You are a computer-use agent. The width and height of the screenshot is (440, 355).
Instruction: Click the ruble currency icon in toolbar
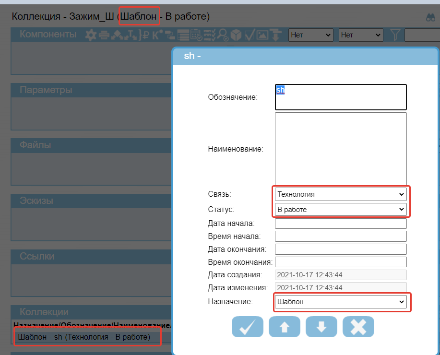pos(147,35)
